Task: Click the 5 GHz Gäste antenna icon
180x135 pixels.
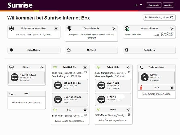Action: [98, 110]
